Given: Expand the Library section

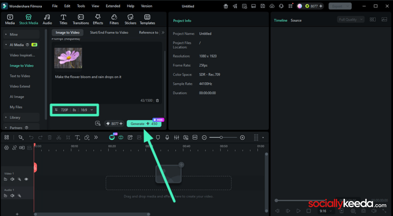Looking at the screenshot, I should [x=21, y=117].
